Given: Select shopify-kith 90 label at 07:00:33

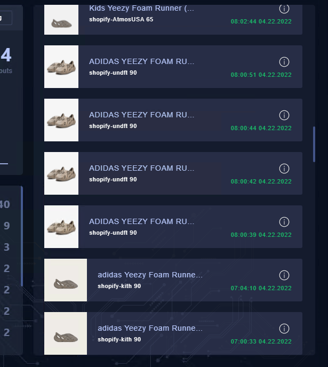Looking at the screenshot, I should click(119, 340).
